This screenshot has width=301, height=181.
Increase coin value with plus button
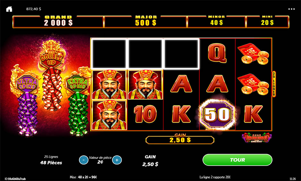(117, 160)
